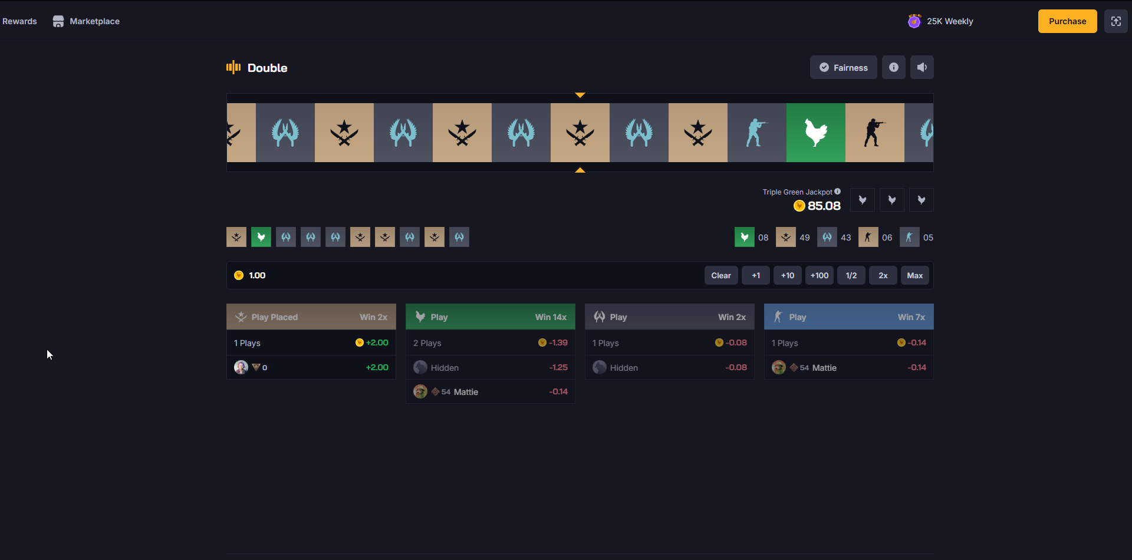
Task: Click the green chicken tile in roulette strip
Action: [x=816, y=133]
